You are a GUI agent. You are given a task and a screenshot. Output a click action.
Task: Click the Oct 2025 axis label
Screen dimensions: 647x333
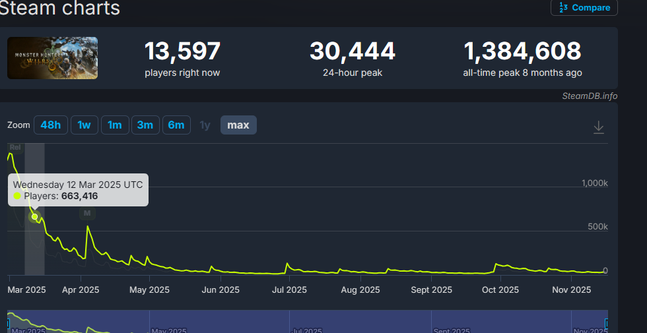(500, 289)
